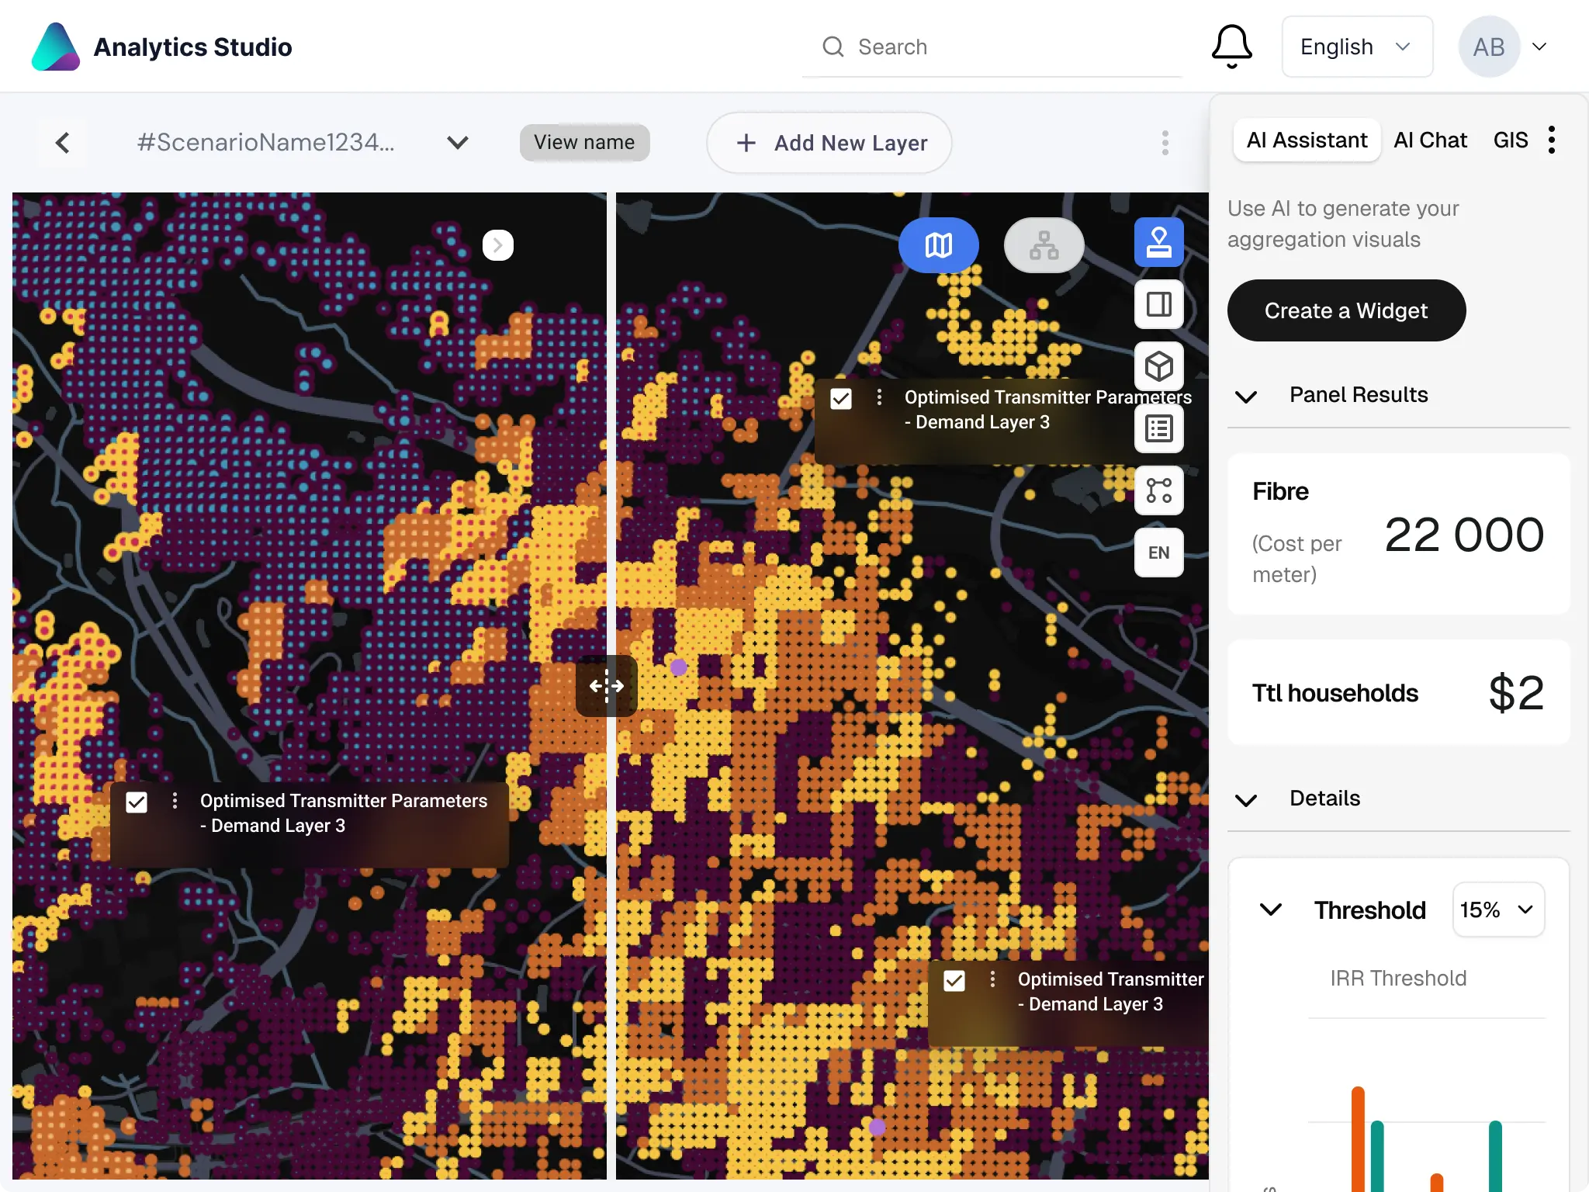The height and width of the screenshot is (1192, 1589).
Task: Toggle the side panel layout icon
Action: [1158, 304]
